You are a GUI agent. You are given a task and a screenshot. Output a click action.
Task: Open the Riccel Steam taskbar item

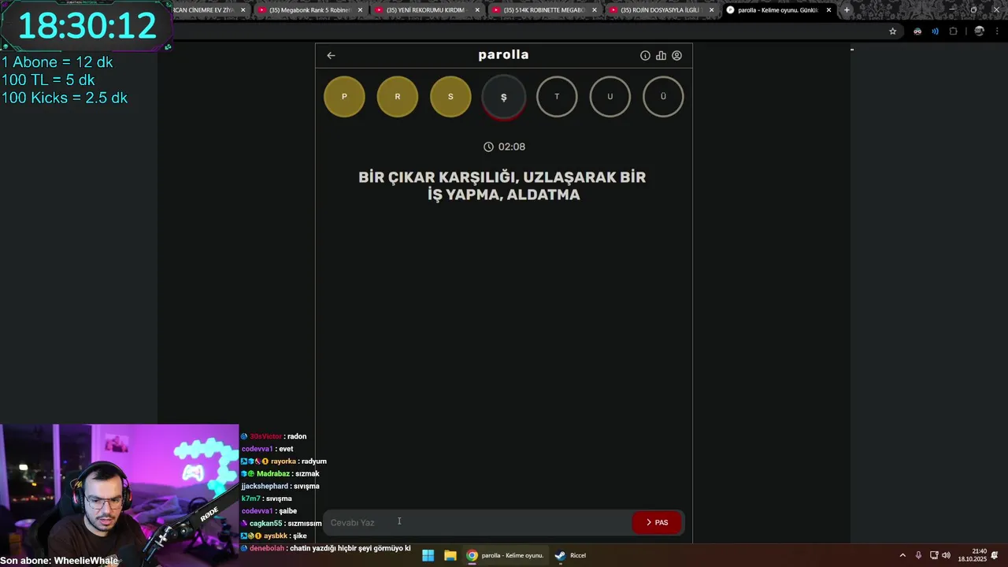570,555
